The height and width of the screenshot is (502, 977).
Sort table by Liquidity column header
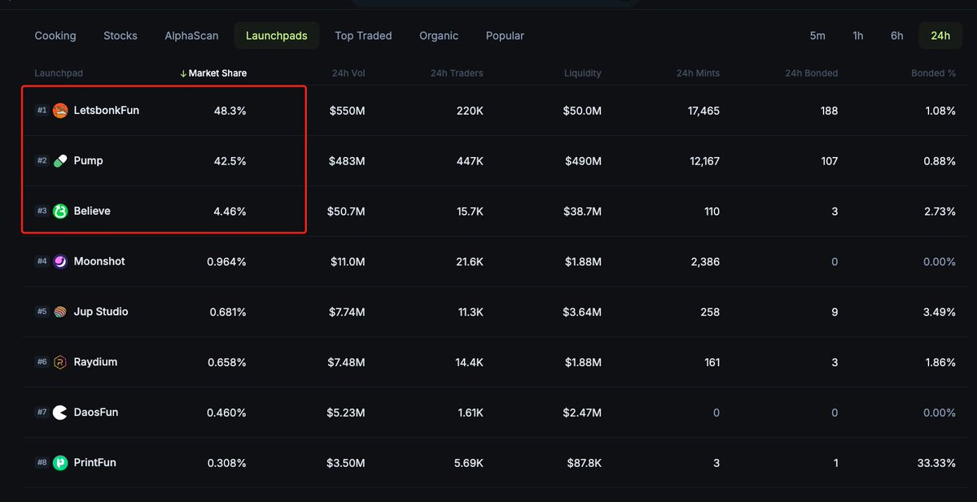(582, 73)
